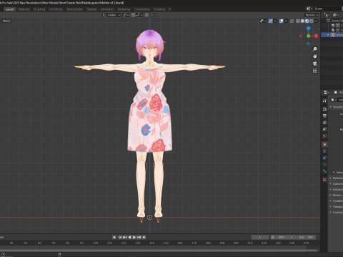Open the viewport Options dropdown
The height and width of the screenshot is (257, 343).
click(x=312, y=15)
